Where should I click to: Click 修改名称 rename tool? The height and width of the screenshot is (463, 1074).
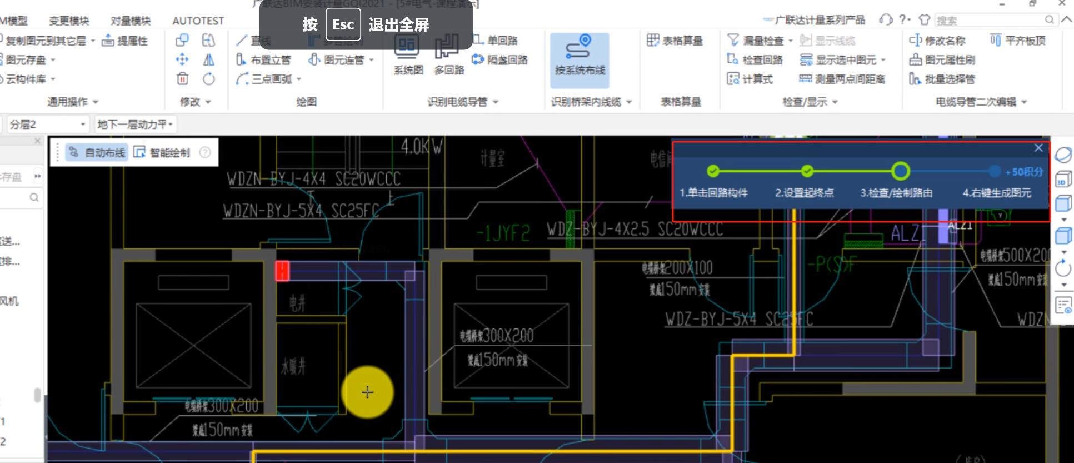(937, 41)
